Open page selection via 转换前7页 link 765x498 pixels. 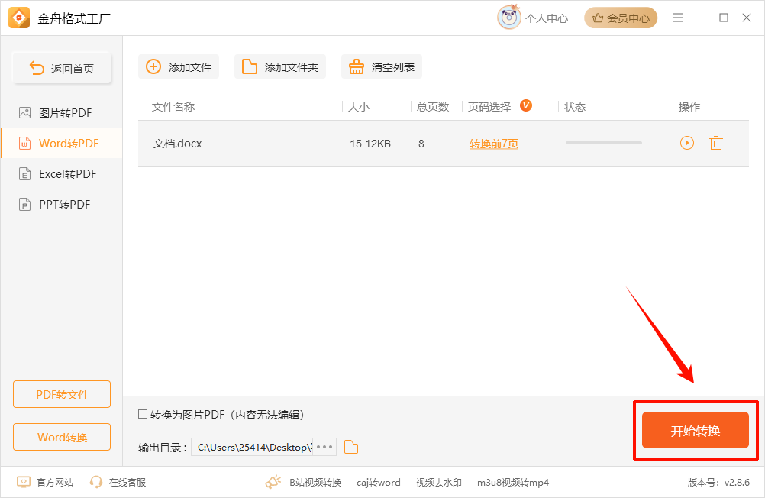click(x=493, y=143)
